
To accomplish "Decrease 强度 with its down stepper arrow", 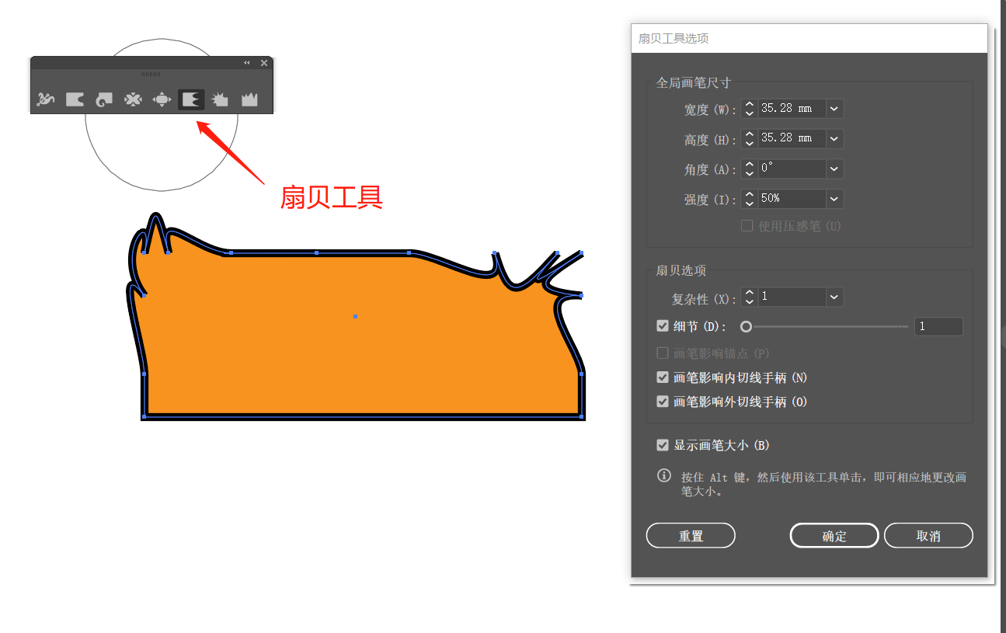I will pos(749,203).
